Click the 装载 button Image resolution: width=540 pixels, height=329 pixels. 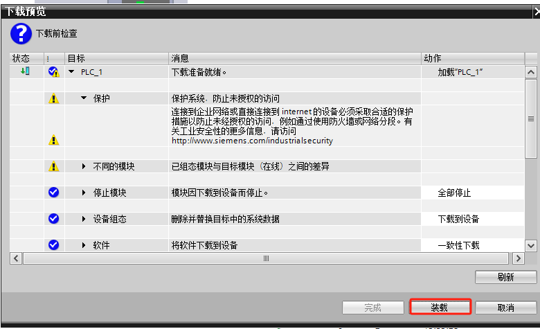[x=440, y=307]
